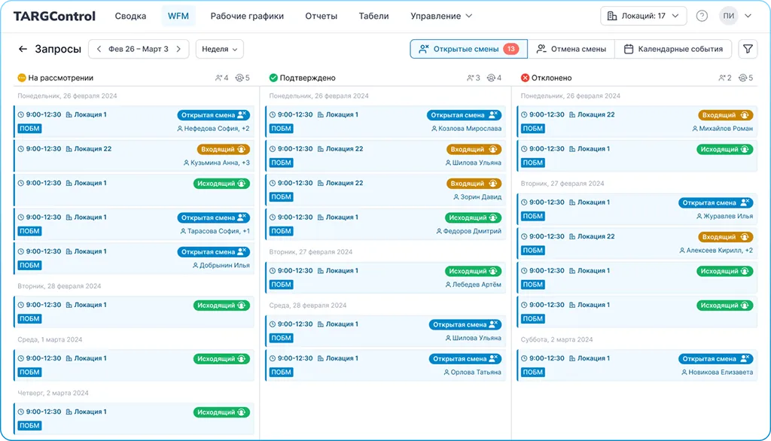Click the calendar icon on Календарные события button
This screenshot has width=771, height=441.
[629, 48]
